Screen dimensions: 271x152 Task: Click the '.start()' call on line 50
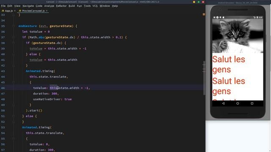click(x=35, y=111)
